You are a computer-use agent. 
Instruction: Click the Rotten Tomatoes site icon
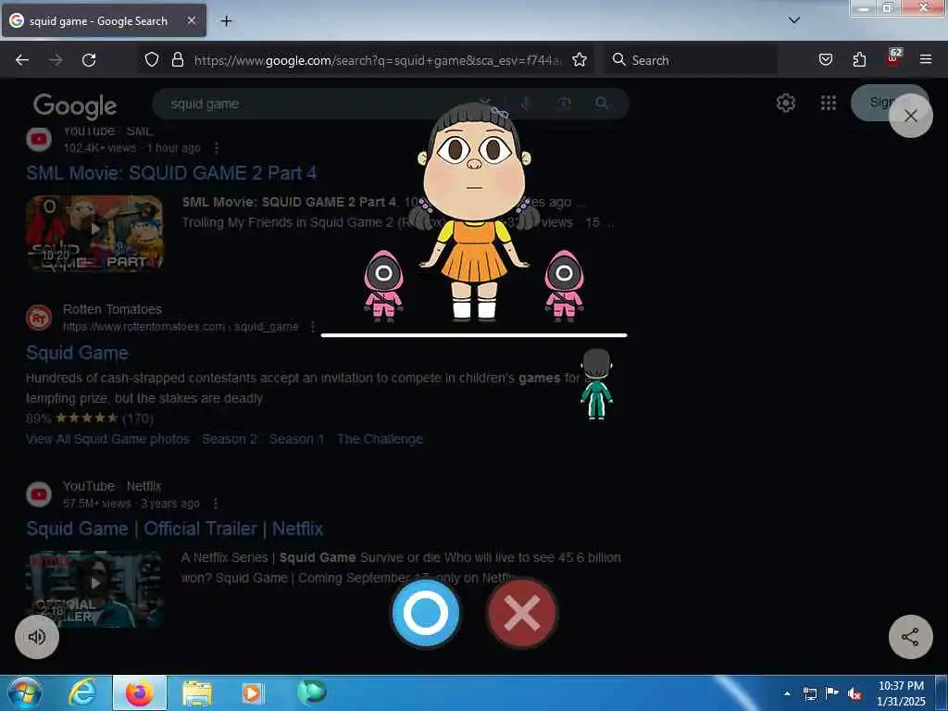(x=39, y=318)
